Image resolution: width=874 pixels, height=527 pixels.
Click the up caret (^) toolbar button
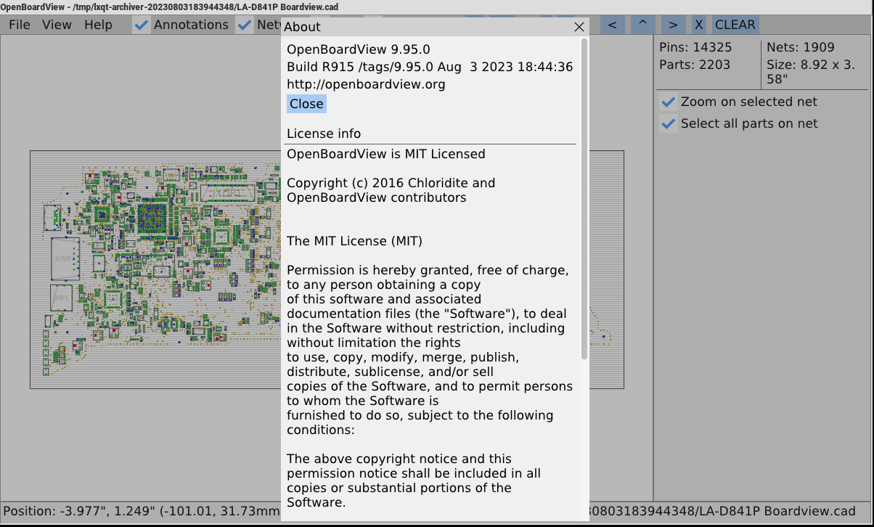pos(642,25)
